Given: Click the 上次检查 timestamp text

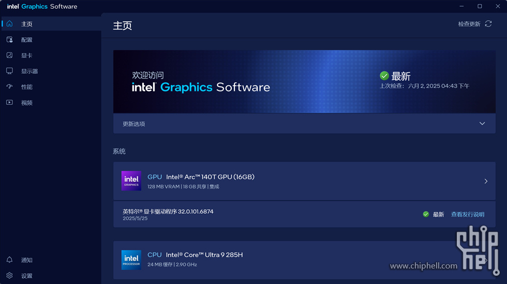Looking at the screenshot, I should pos(424,86).
